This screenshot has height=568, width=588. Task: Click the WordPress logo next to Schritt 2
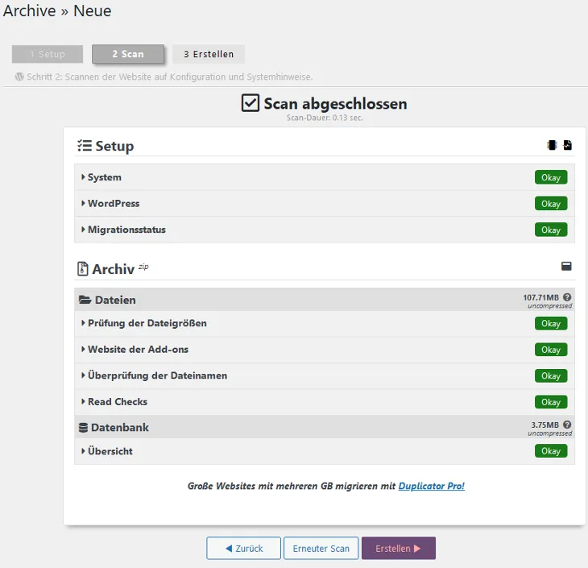tap(19, 77)
